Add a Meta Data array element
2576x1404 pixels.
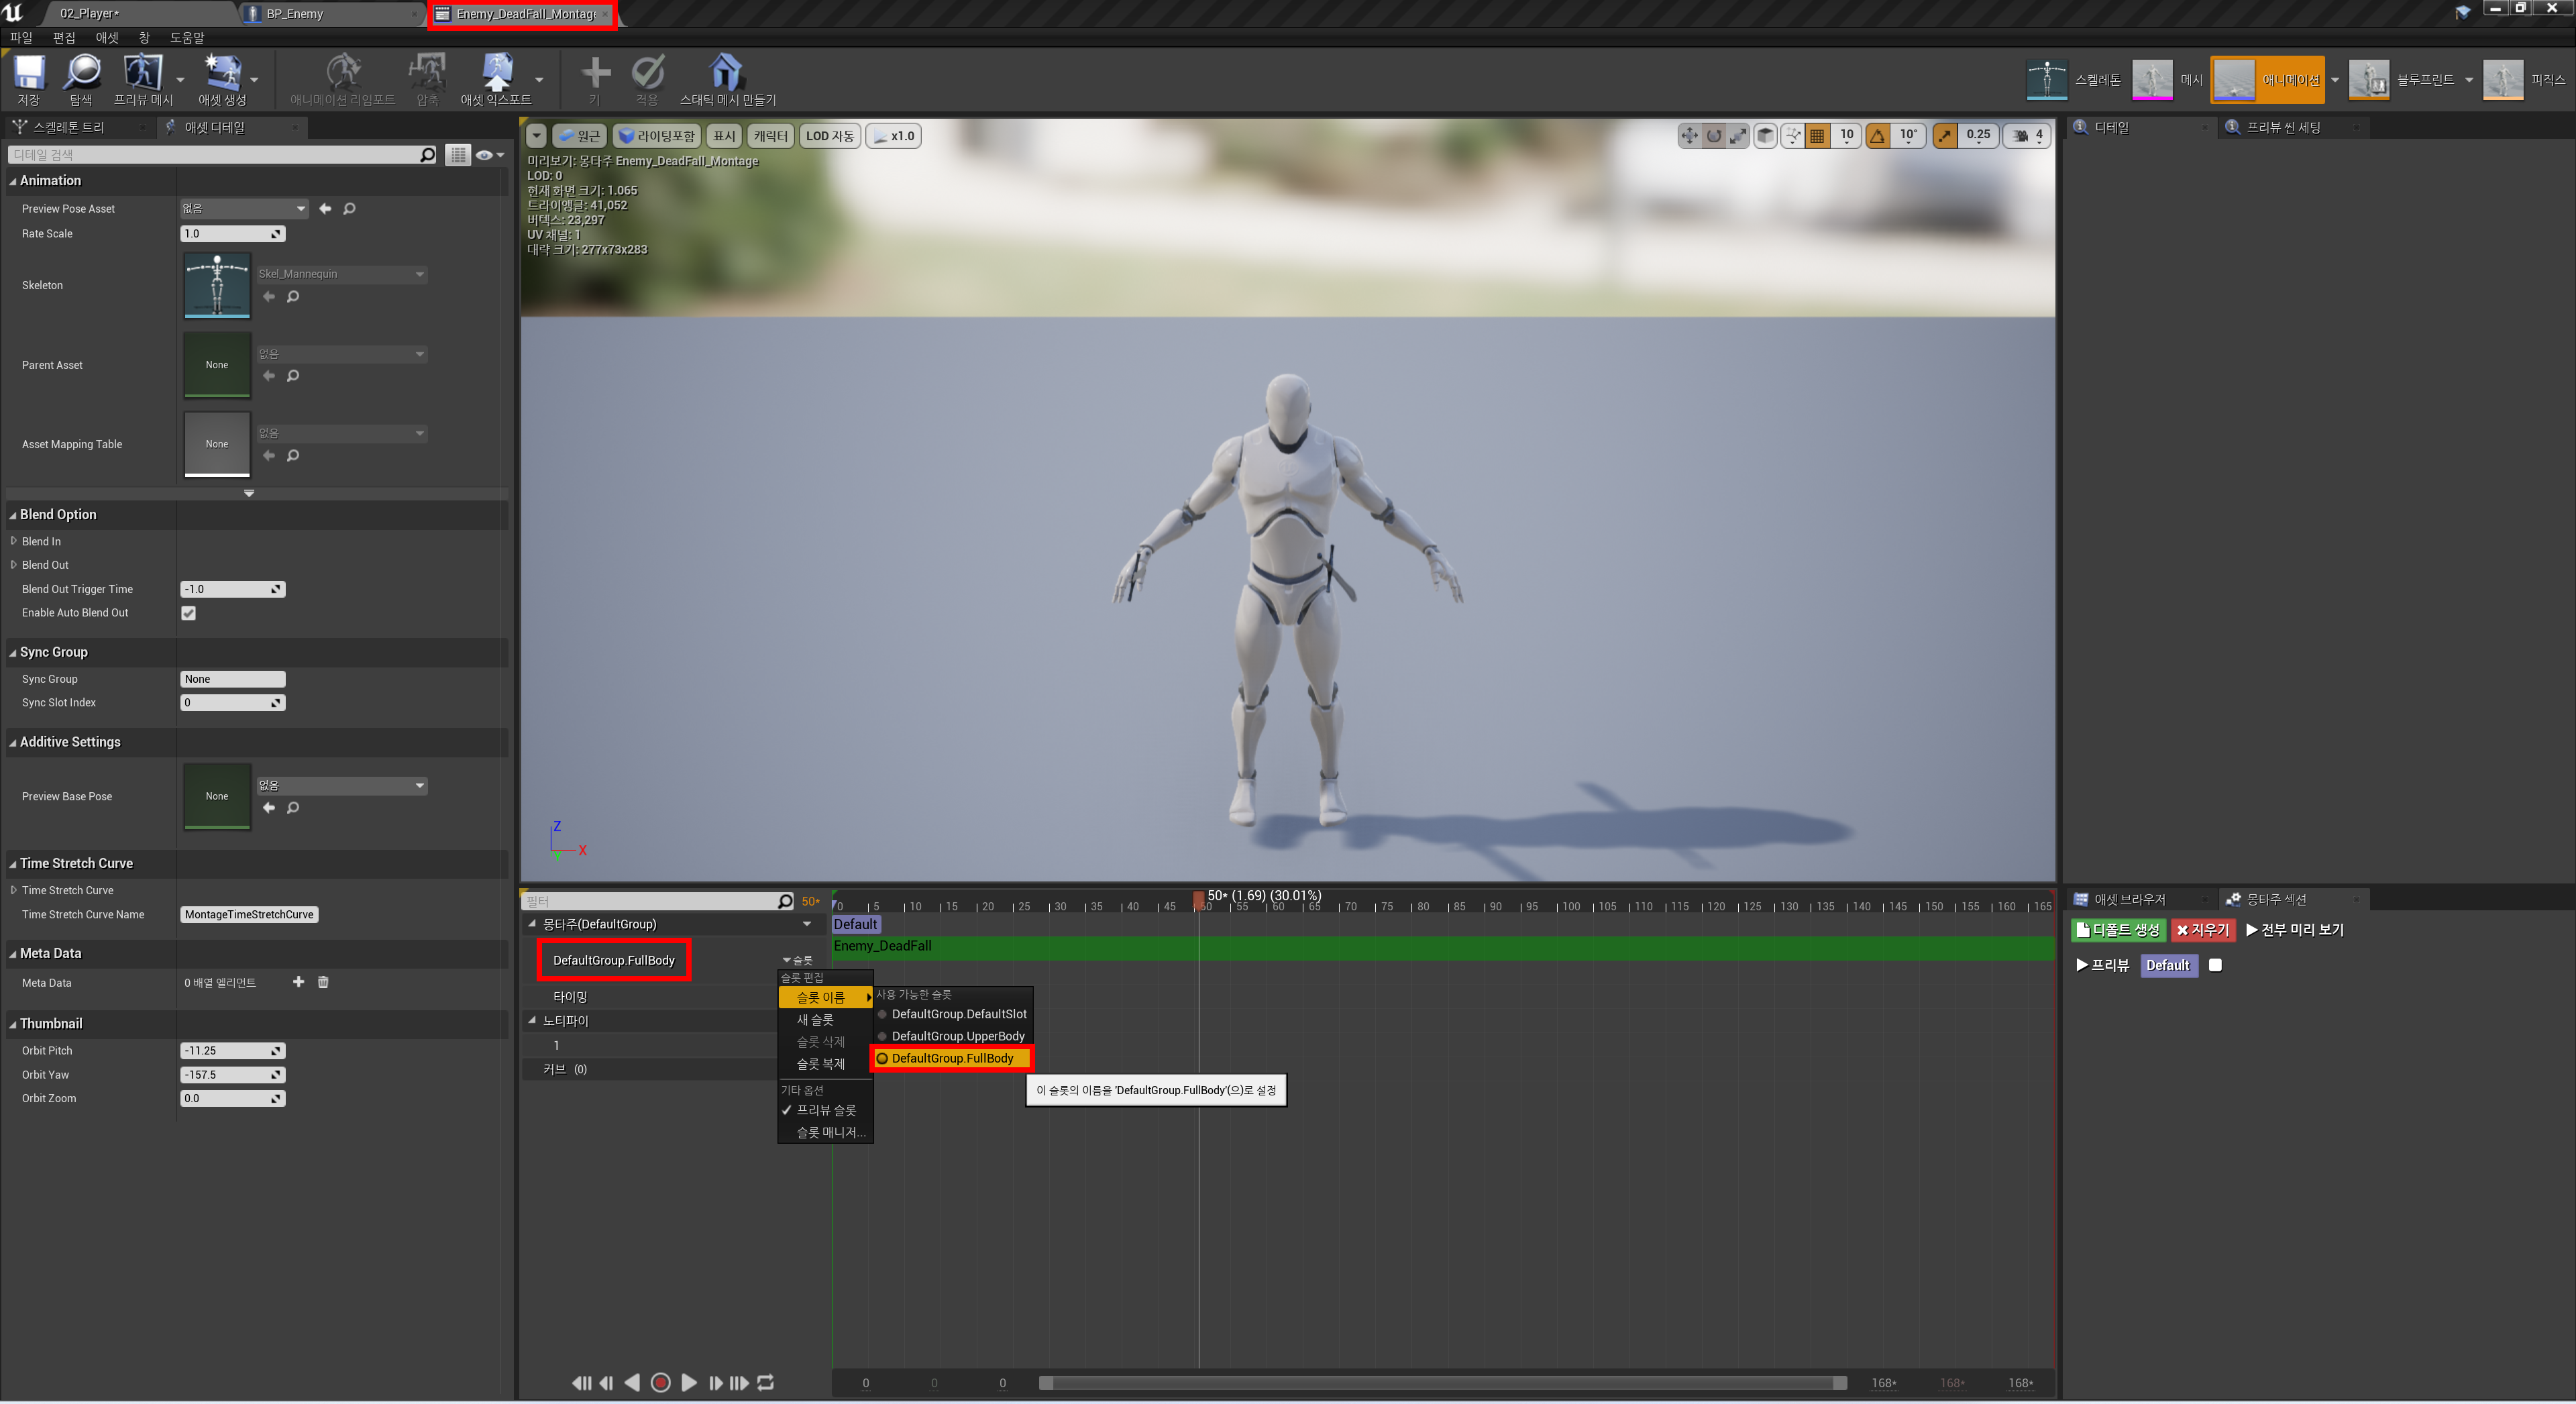pyautogui.click(x=298, y=982)
